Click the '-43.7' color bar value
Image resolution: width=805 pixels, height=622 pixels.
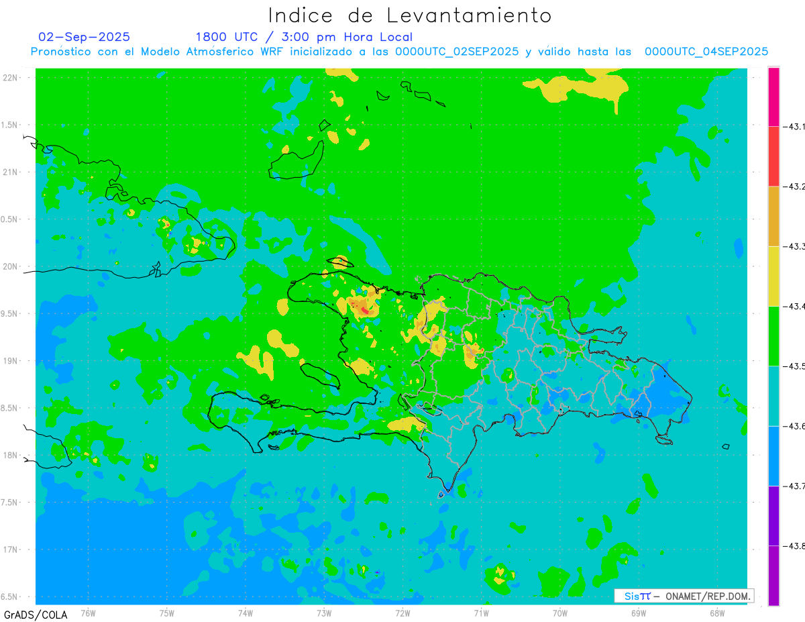[795, 486]
